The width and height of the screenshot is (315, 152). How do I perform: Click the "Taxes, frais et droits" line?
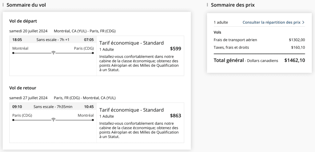(x=231, y=47)
